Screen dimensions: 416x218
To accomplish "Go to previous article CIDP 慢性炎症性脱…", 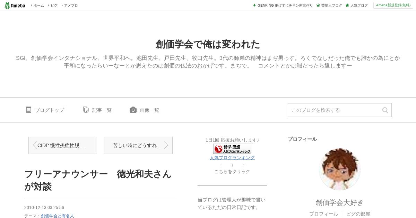I will point(63,145).
